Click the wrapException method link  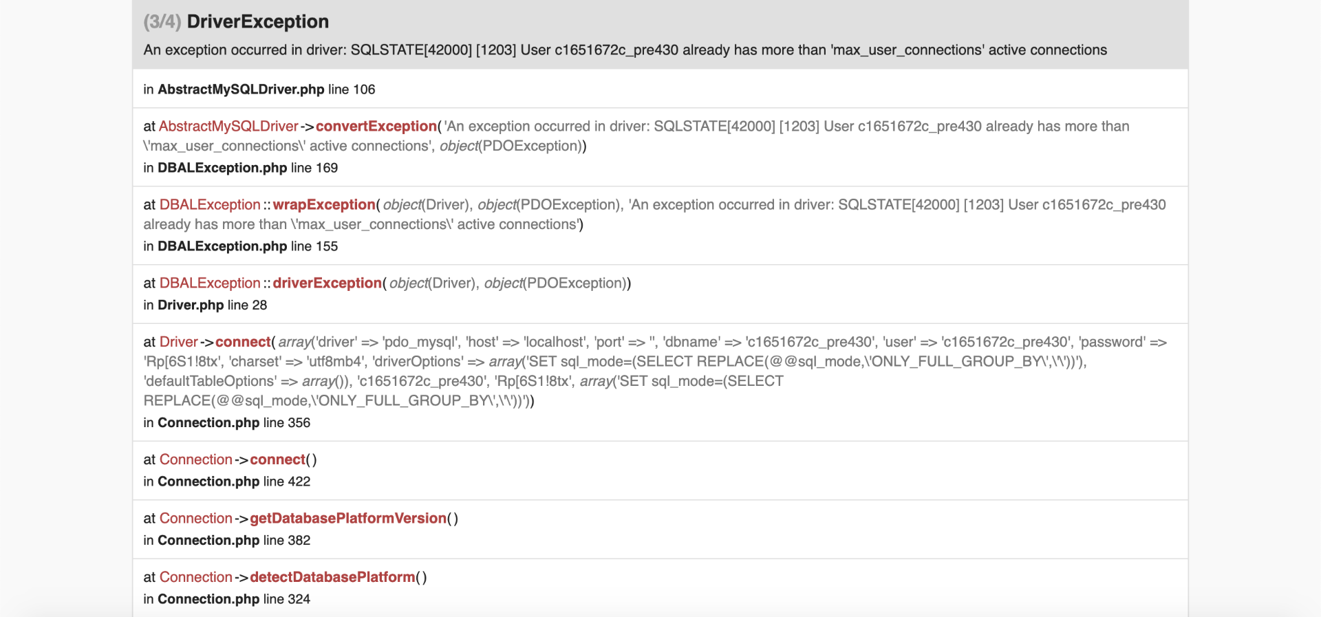(x=323, y=205)
